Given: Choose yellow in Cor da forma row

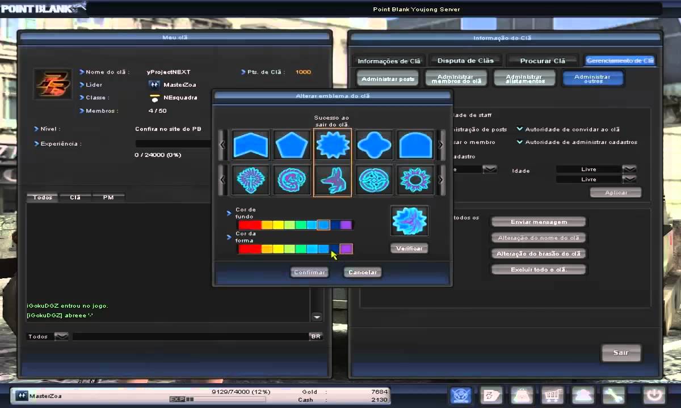Looking at the screenshot, I should pyautogui.click(x=278, y=249).
